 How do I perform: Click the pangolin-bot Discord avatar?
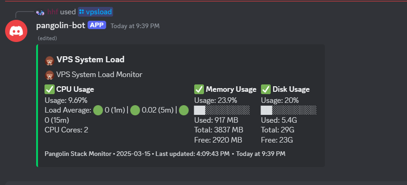(x=16, y=31)
